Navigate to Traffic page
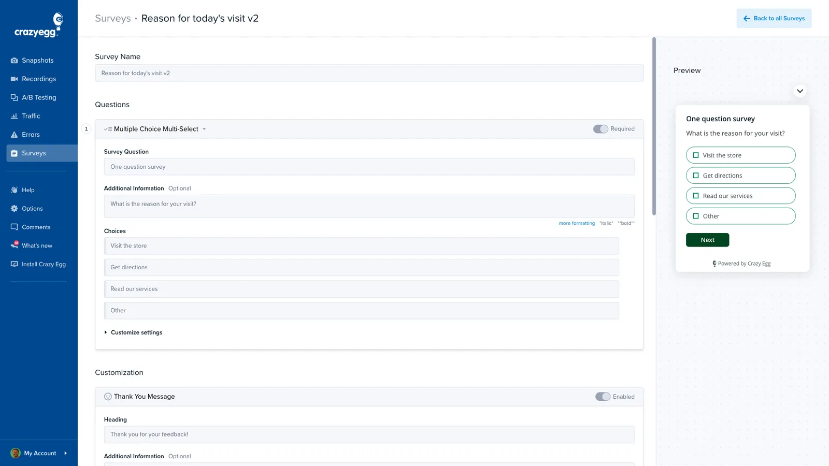This screenshot has width=829, height=466. (31, 116)
